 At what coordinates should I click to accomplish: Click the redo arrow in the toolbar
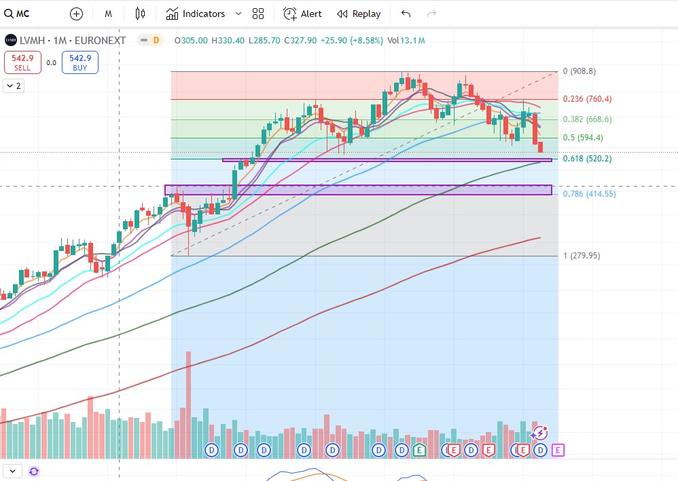point(431,13)
